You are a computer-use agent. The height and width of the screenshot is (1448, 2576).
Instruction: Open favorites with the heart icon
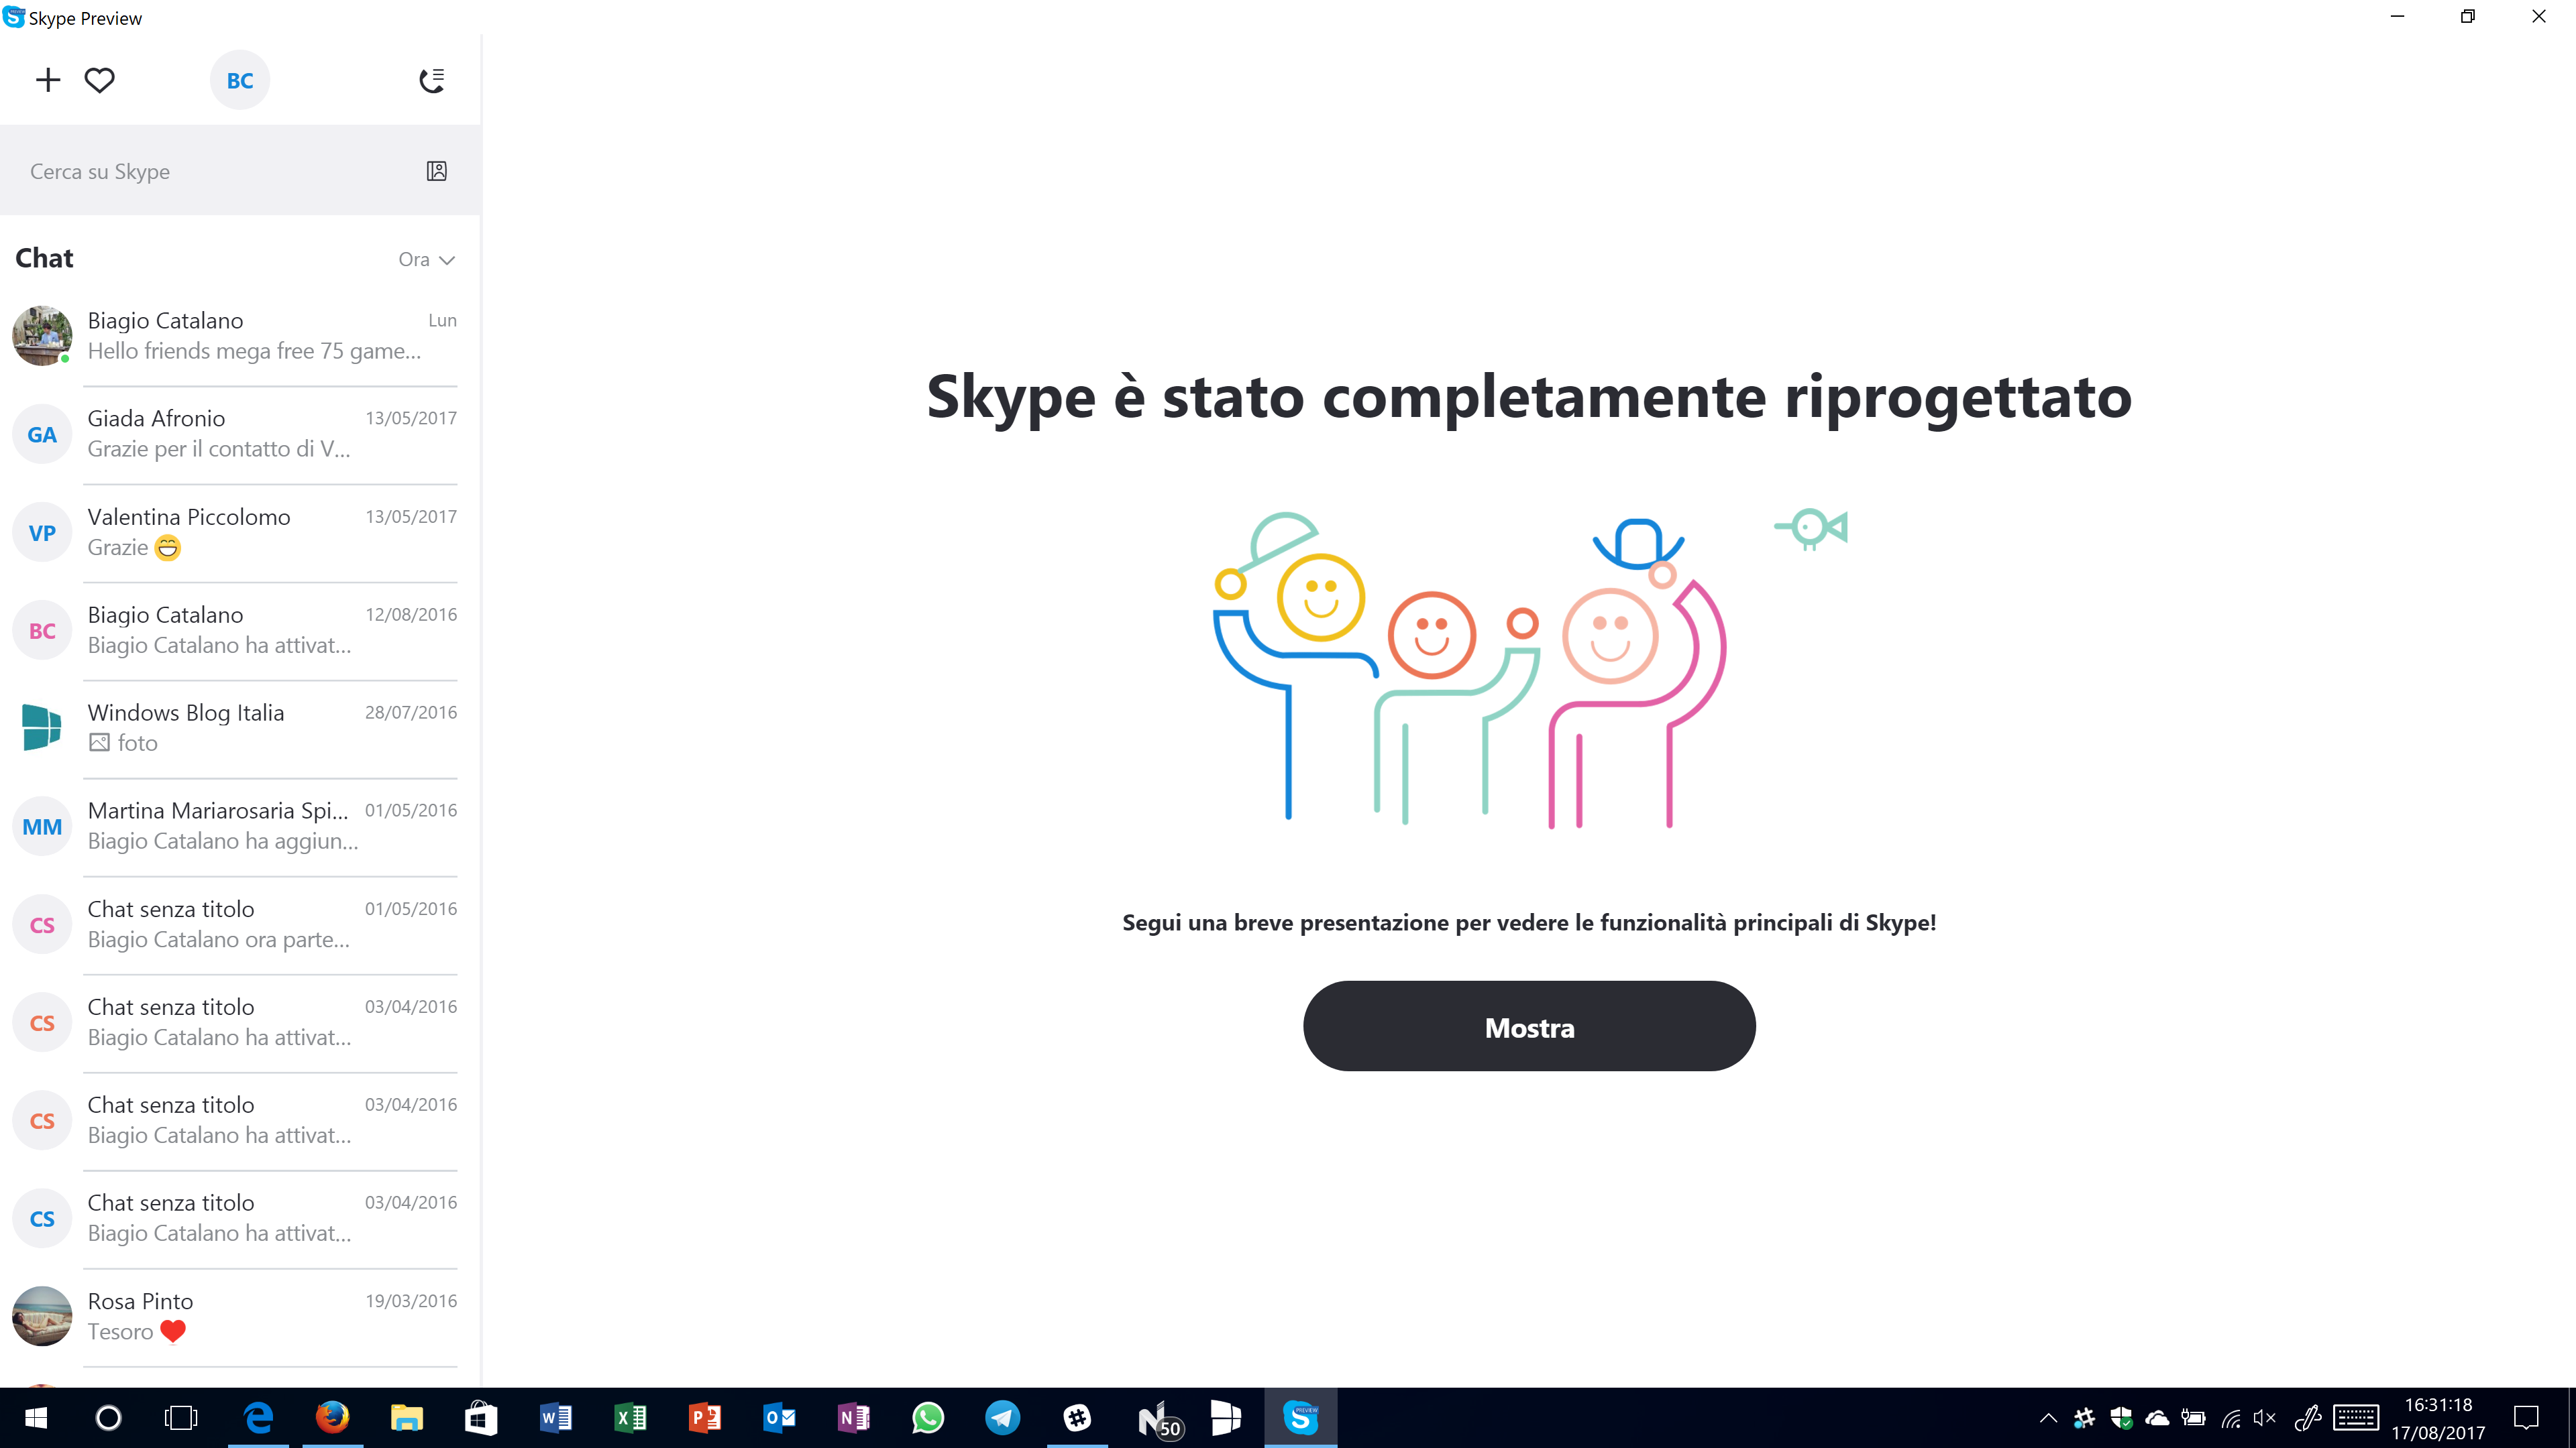99,80
